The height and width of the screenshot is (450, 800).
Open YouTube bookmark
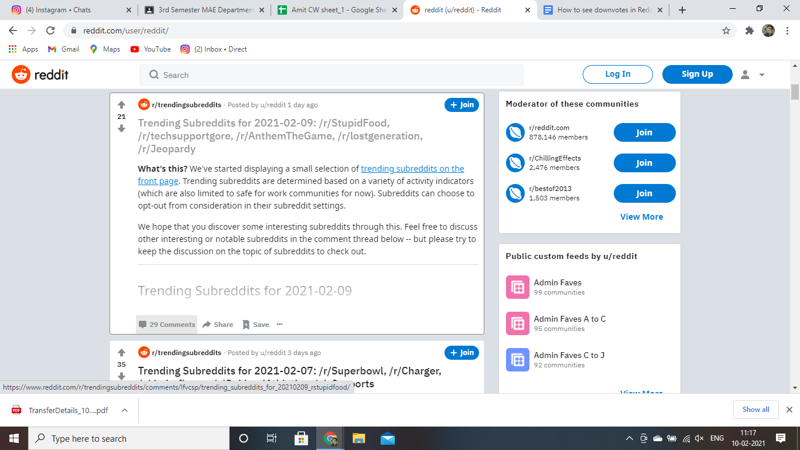click(x=151, y=49)
